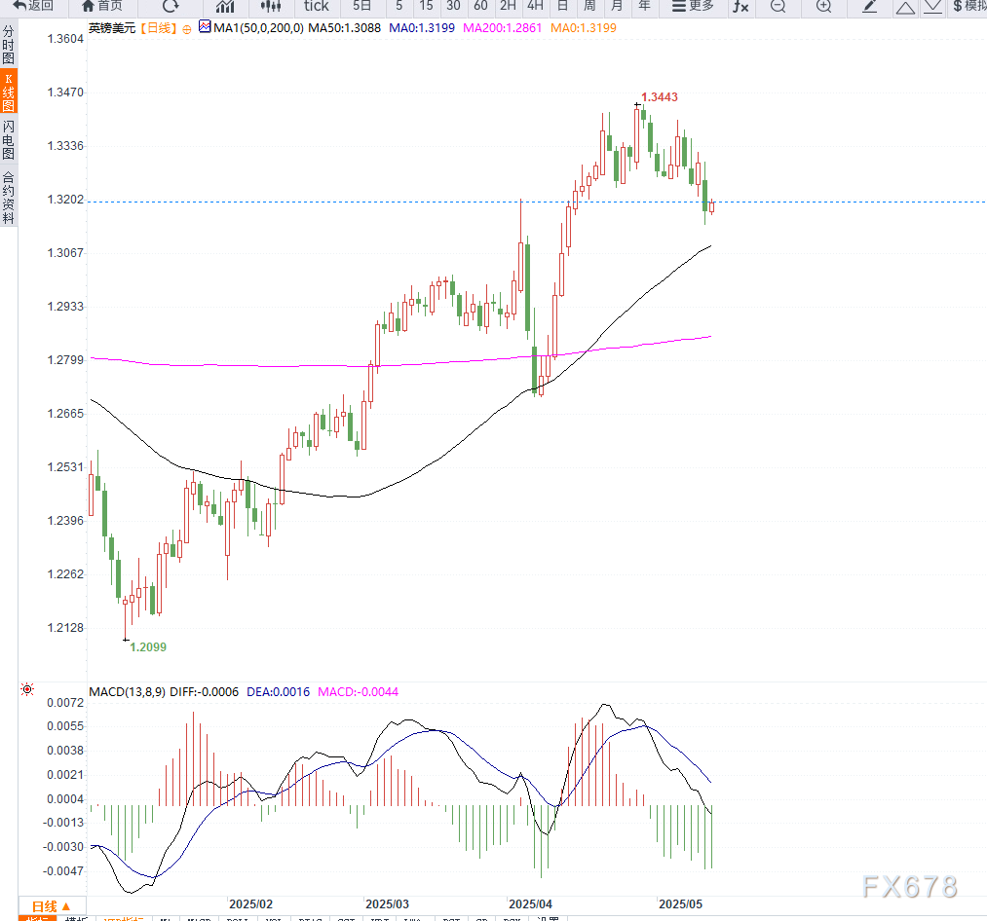Image resolution: width=987 pixels, height=921 pixels.
Task: Click the 1.3443 high price marker
Action: [x=660, y=96]
